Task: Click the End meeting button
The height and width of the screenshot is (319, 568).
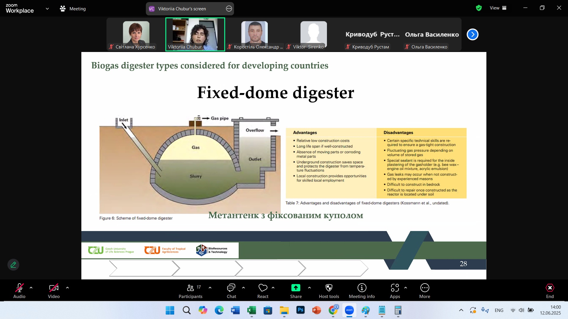Action: pyautogui.click(x=550, y=291)
